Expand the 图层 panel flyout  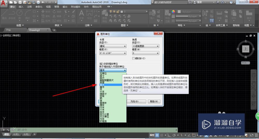(125, 25)
